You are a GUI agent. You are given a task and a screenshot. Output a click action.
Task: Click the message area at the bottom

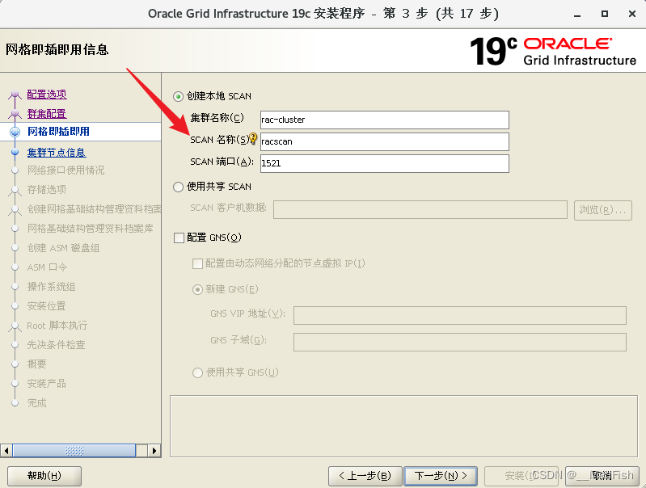point(403,427)
